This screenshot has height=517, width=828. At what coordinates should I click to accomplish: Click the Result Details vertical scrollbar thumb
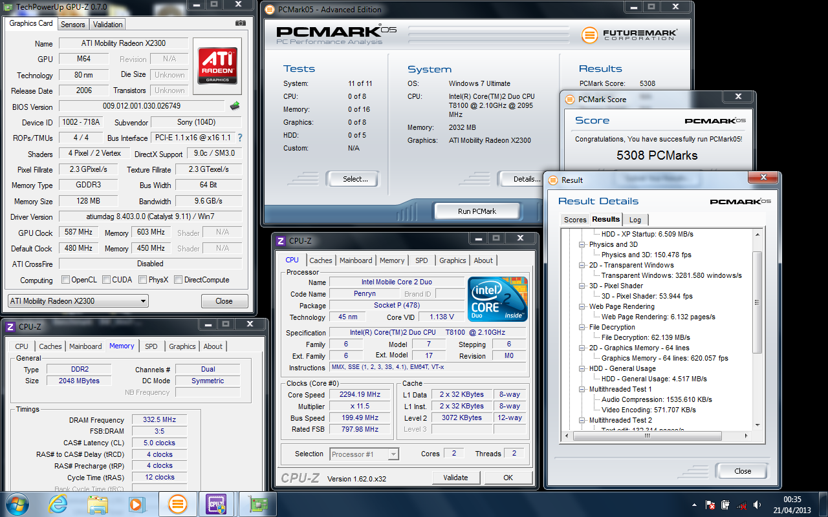[757, 303]
